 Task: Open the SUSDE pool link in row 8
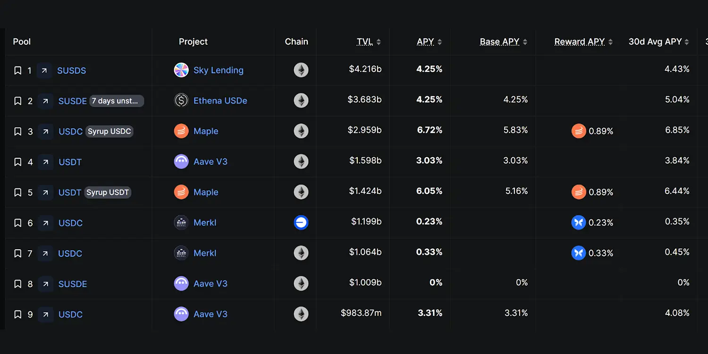point(73,284)
